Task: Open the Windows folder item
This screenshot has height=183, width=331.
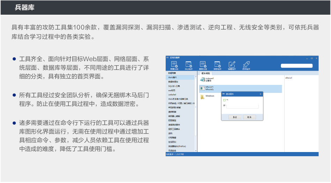Action: 203,96
